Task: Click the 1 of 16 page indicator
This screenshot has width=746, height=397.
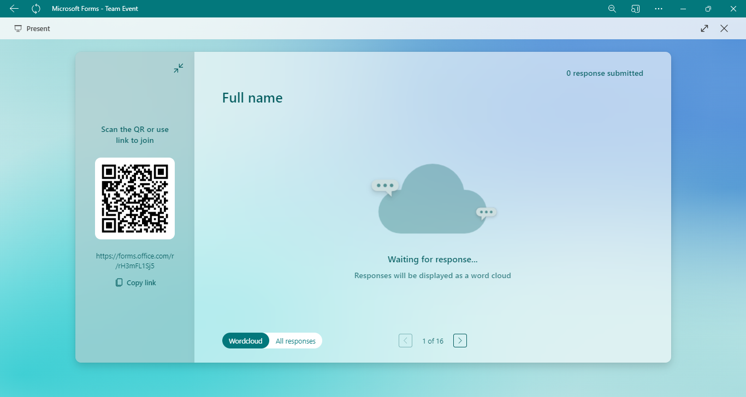Action: click(x=433, y=341)
